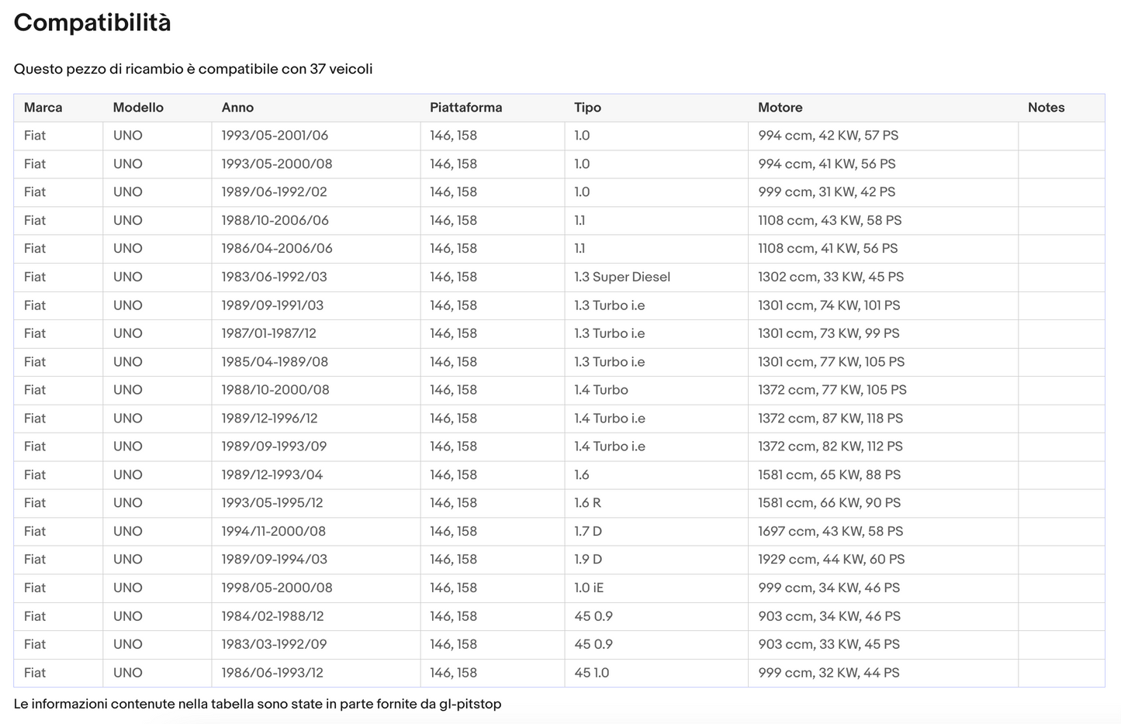This screenshot has width=1121, height=724.
Task: Click engine cell '994 ccm, 42 KW, 57 PS'
Action: tap(828, 136)
